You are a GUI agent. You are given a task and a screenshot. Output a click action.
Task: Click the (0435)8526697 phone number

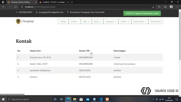pyautogui.click(x=26, y=12)
